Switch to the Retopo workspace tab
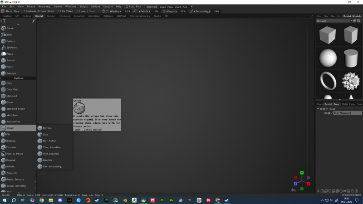Image resolution: width=363 pixels, height=204 pixels. click(x=27, y=16)
